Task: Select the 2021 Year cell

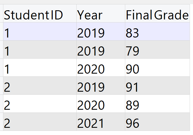Action: pyautogui.click(x=91, y=124)
